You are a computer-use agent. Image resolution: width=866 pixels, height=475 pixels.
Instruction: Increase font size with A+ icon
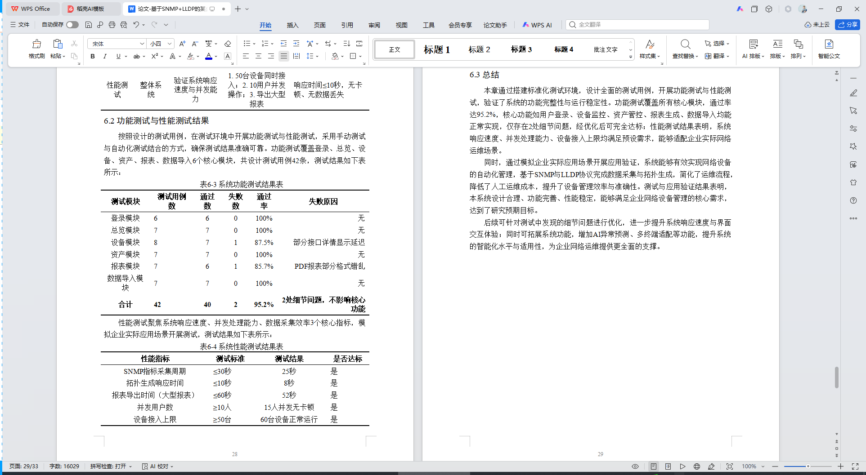[x=182, y=44]
